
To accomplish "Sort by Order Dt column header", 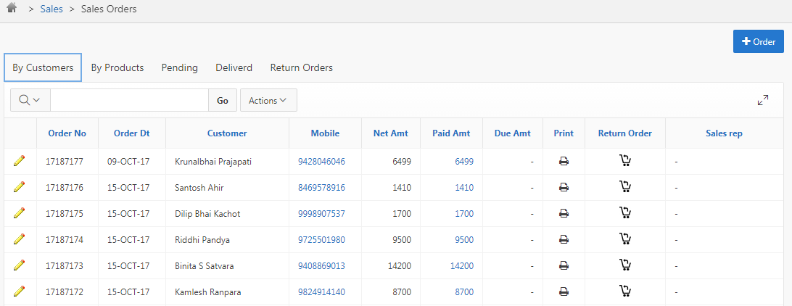I will coord(132,133).
